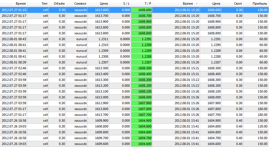
Task: Click green T / P cell 1.2289
Action: (x=142, y=51)
